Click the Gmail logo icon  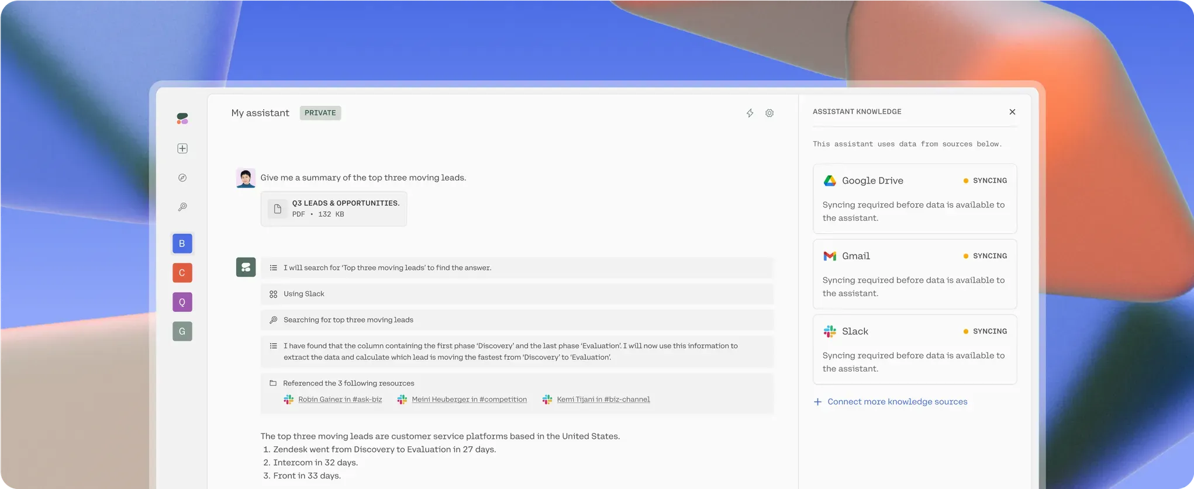click(830, 256)
